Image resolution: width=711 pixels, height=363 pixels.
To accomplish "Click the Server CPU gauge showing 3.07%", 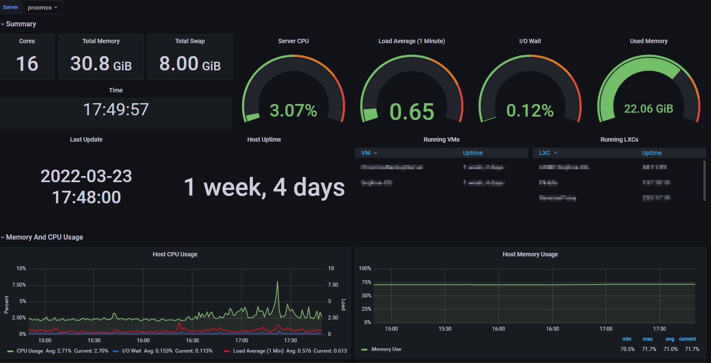I will [x=294, y=91].
